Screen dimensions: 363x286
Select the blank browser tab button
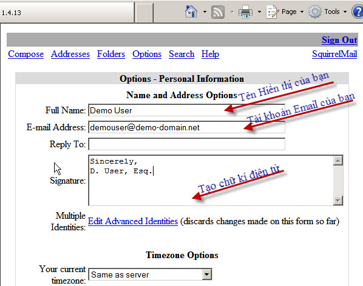tap(144, 13)
